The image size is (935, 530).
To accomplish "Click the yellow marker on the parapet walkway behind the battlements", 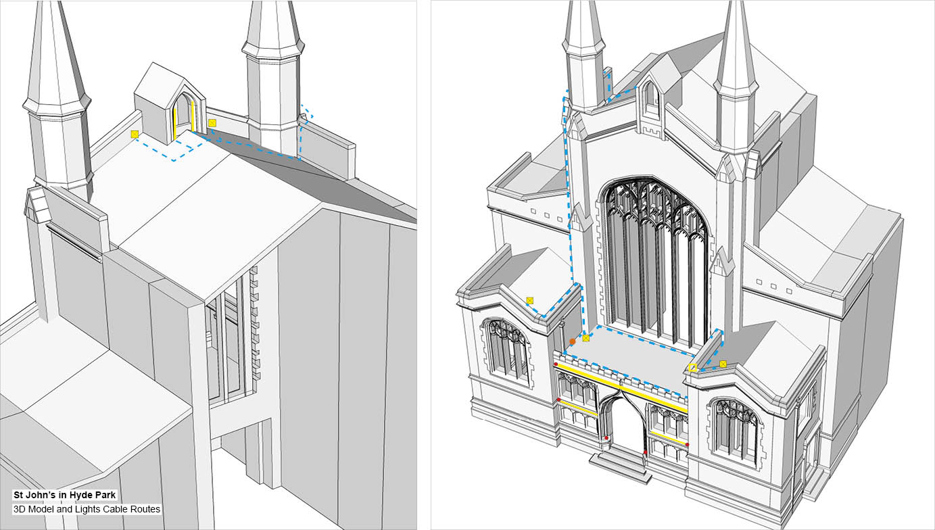I will [586, 338].
